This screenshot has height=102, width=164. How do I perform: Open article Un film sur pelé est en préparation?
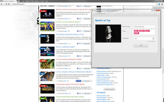(69, 59)
